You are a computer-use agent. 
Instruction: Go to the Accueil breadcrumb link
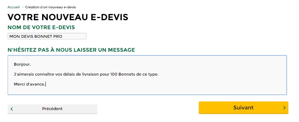(x=14, y=7)
